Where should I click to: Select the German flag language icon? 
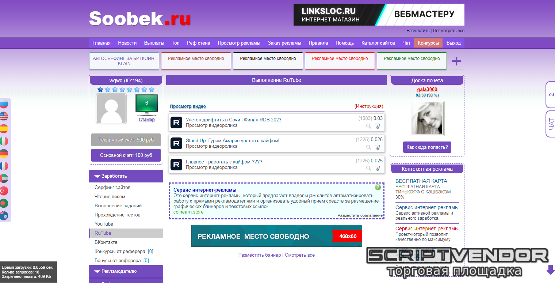coord(4,154)
